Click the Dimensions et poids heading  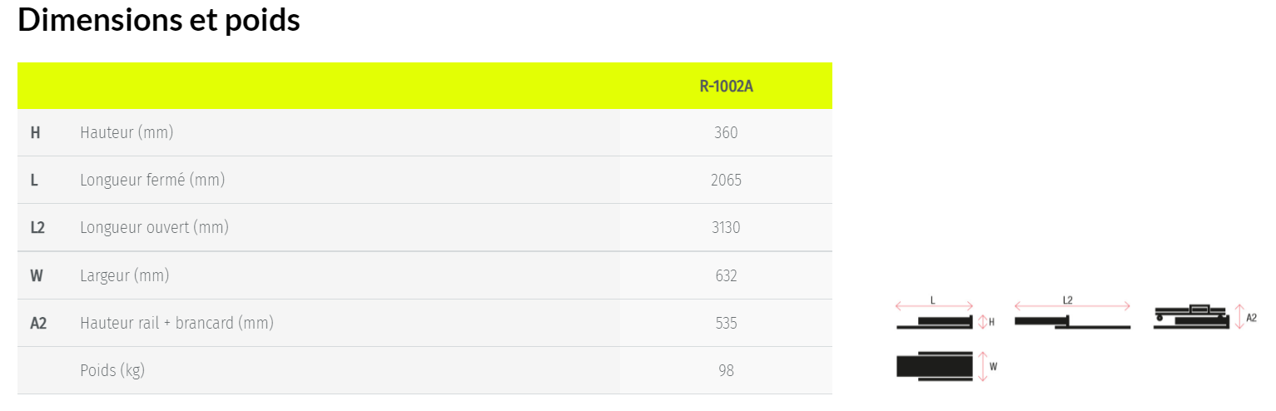click(x=159, y=20)
